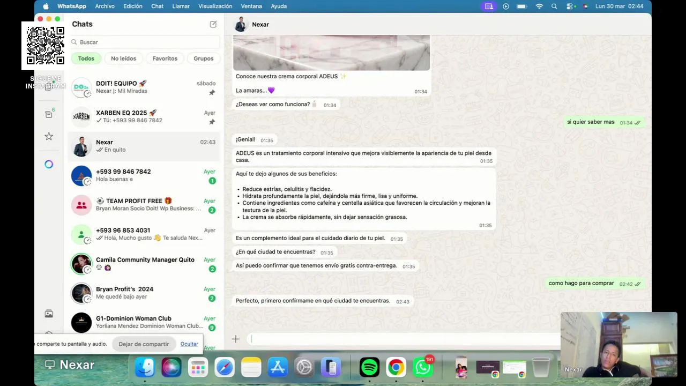Open App Store from the Dock
Screen dimensions: 686x386
click(x=278, y=367)
